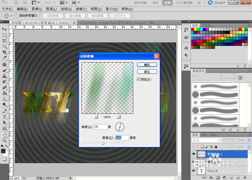The image size is (252, 180).
Task: Click the Add layer mask icon
Action: click(218, 178)
